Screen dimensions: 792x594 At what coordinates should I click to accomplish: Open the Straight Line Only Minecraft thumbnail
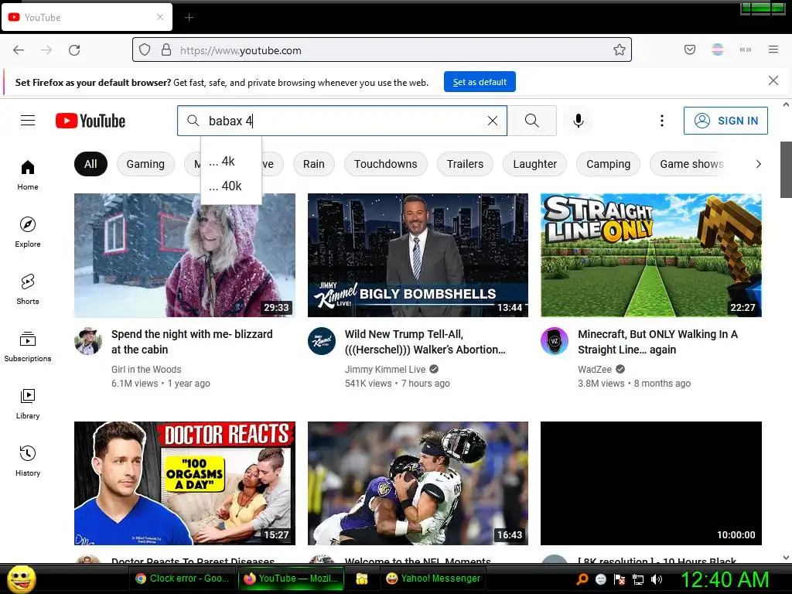coord(651,255)
